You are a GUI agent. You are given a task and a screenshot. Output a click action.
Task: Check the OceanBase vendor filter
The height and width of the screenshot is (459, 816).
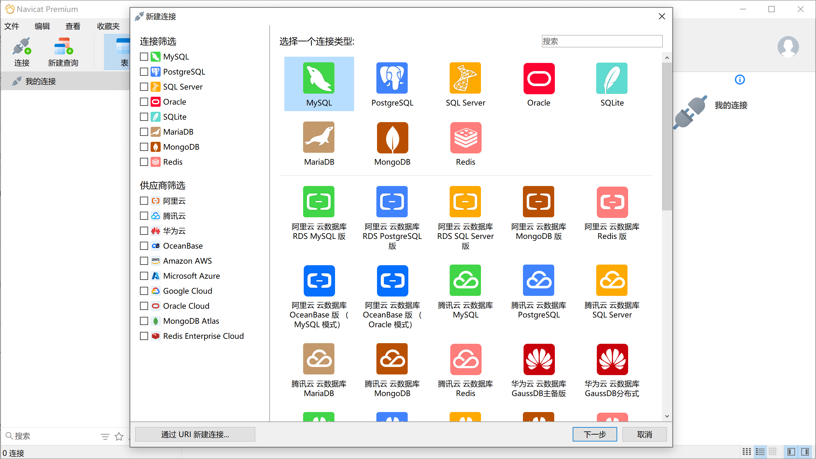click(x=144, y=245)
